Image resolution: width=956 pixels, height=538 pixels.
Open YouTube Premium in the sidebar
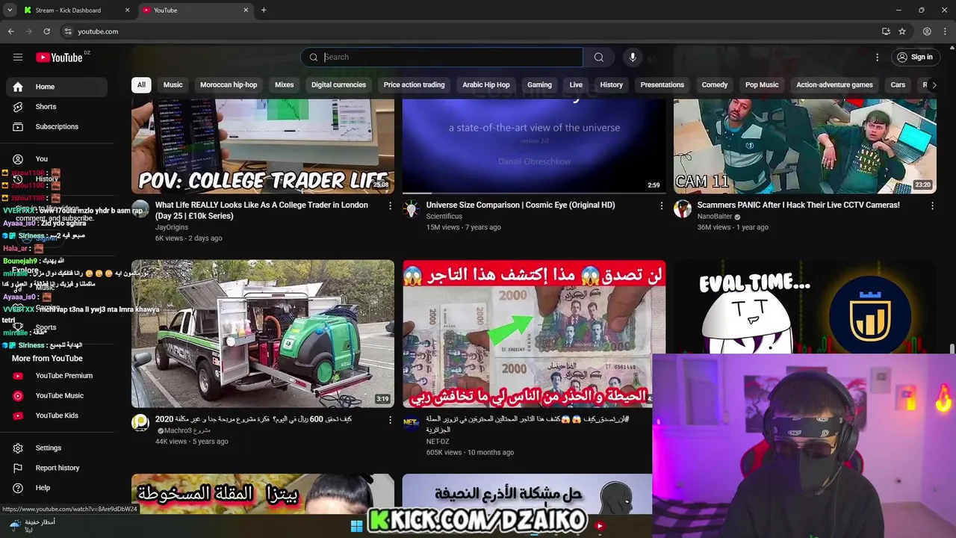pyautogui.click(x=57, y=376)
